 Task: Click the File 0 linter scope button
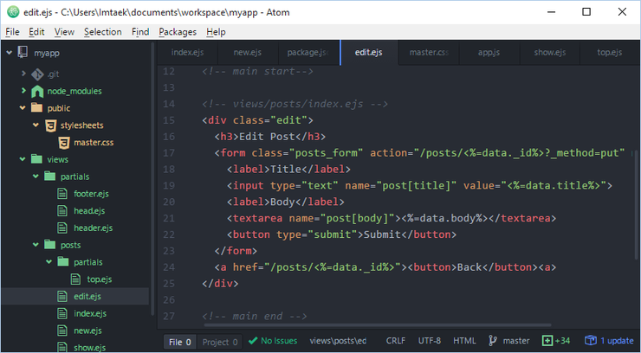click(180, 342)
